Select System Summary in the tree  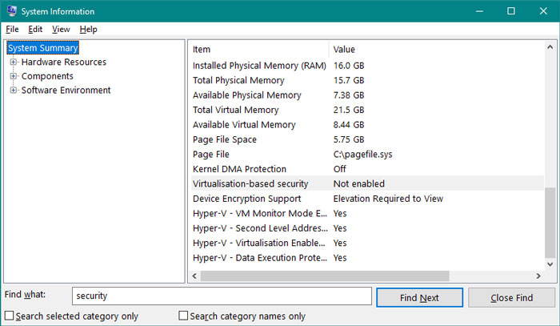[43, 48]
